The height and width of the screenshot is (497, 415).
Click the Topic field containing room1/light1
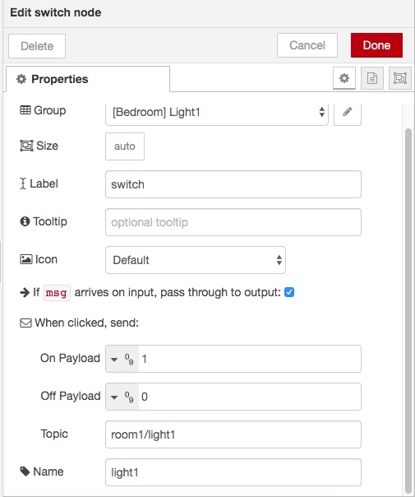click(x=233, y=434)
